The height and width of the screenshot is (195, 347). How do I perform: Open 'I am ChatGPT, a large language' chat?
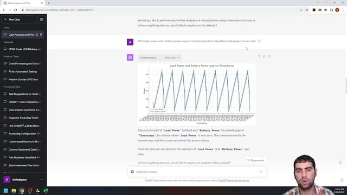coord(23,126)
